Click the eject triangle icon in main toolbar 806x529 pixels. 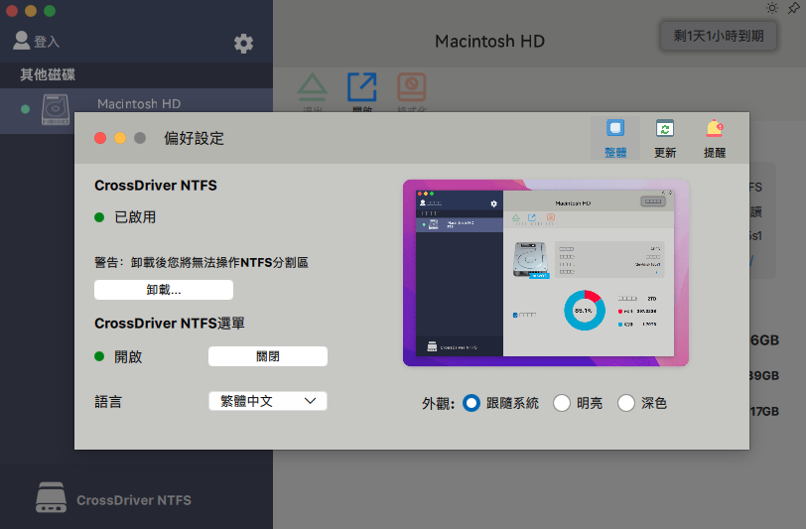click(x=312, y=87)
